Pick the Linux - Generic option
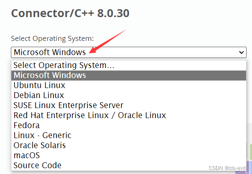 click(42, 135)
